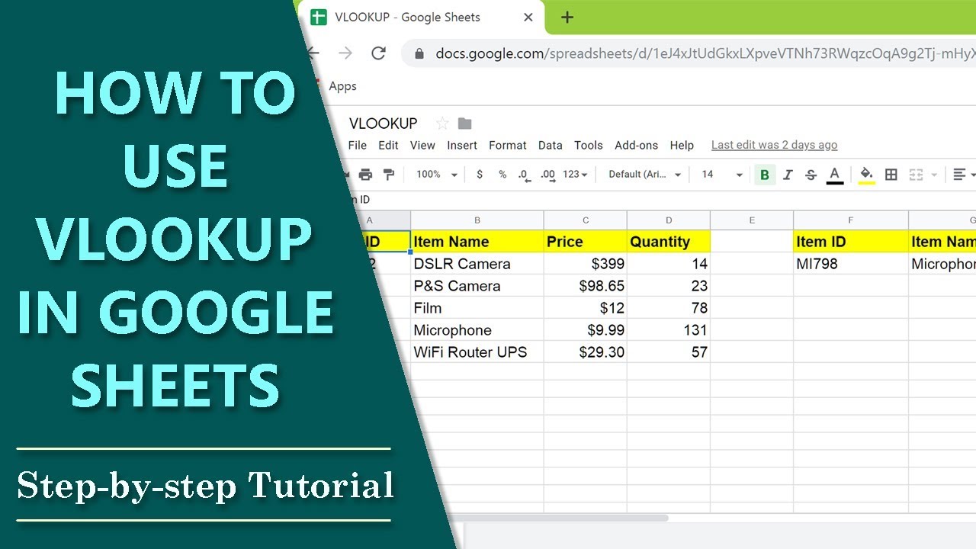Click the address bar URL

point(705,53)
